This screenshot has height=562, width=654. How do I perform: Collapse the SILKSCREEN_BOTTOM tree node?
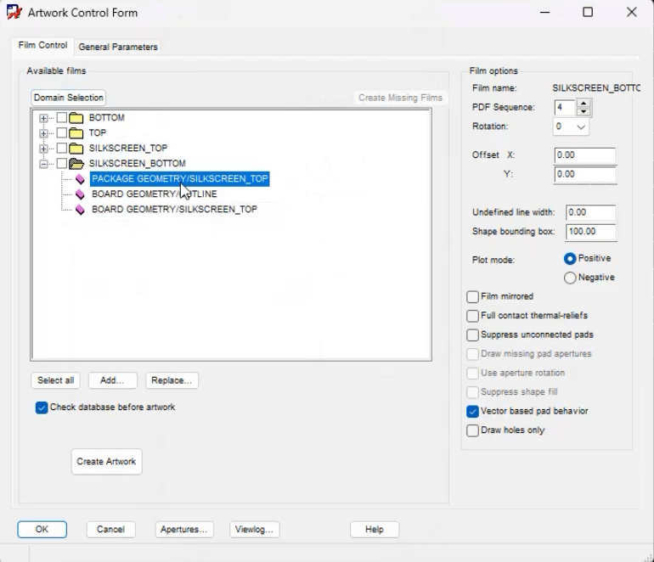pos(43,164)
